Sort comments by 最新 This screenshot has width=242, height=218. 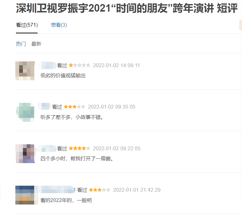tap(36, 44)
